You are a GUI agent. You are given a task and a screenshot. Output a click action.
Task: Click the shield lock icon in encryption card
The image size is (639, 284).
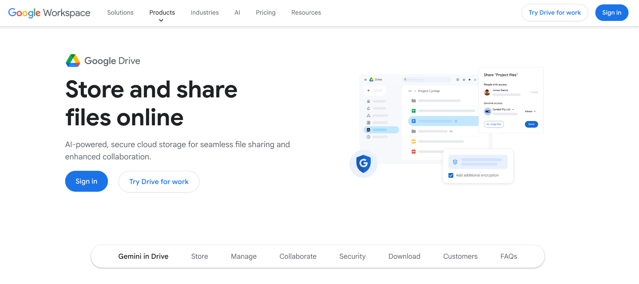[x=455, y=162]
